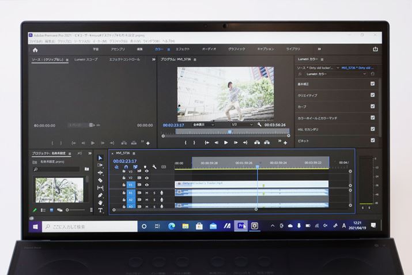Select the Selection arrow tool
Screen dimensions: 412x275
pyautogui.click(x=100, y=157)
